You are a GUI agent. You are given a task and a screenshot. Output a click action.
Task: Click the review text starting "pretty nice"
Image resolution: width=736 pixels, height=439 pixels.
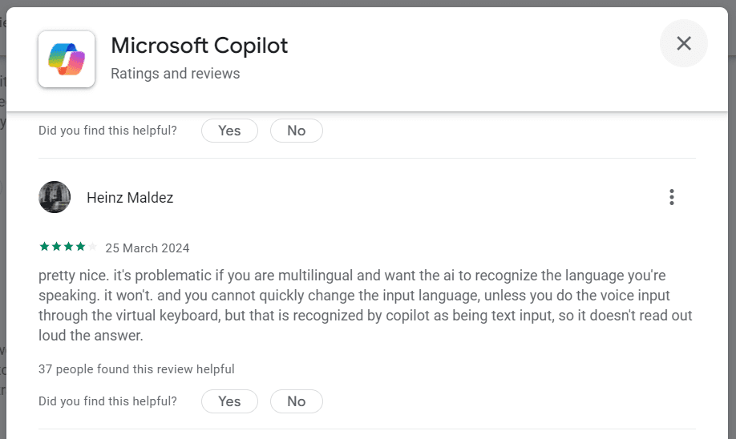point(365,305)
